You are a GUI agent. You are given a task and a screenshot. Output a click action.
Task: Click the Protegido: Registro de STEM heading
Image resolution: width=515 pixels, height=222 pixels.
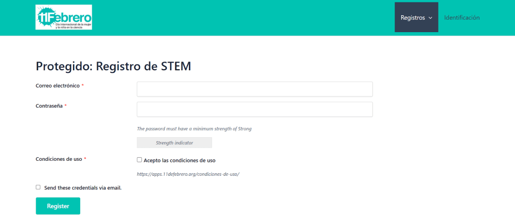[113, 66]
